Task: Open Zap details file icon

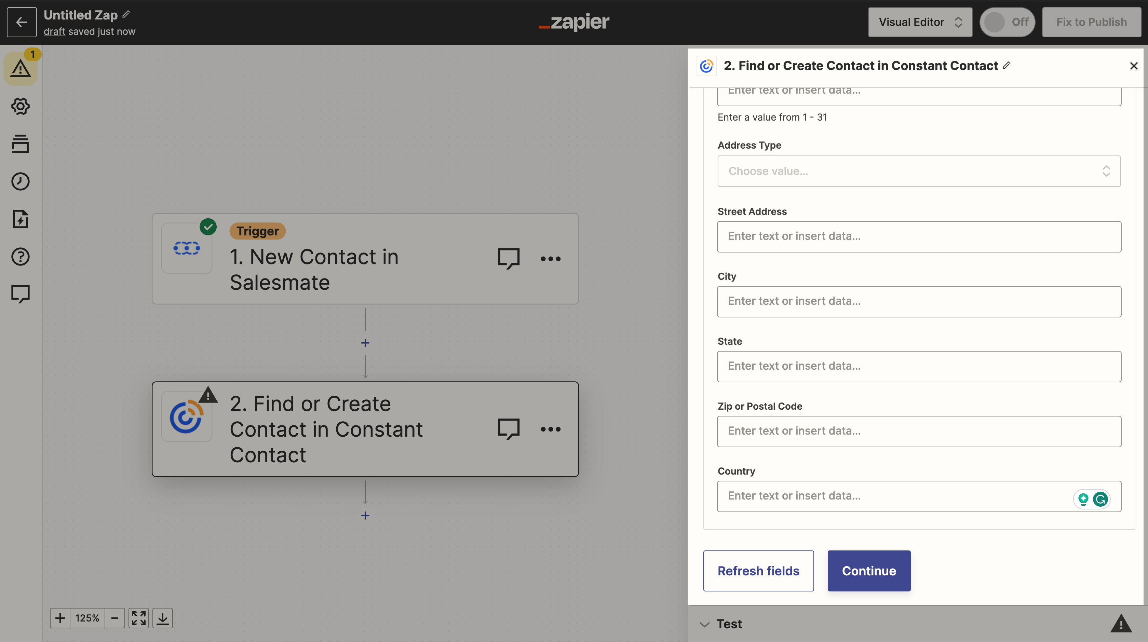Action: pos(21,219)
